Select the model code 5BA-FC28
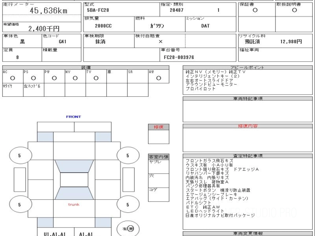315x236 pixels. [98, 10]
